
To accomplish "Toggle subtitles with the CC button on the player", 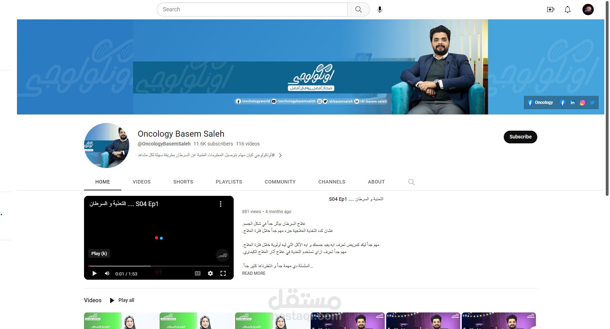I will coord(198,273).
